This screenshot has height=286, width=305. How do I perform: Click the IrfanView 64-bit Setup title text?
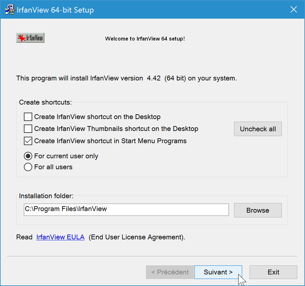(55, 10)
